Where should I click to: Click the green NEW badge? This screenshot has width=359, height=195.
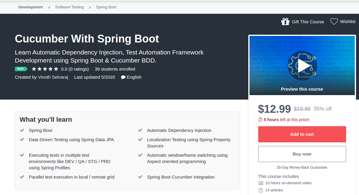pyautogui.click(x=21, y=69)
